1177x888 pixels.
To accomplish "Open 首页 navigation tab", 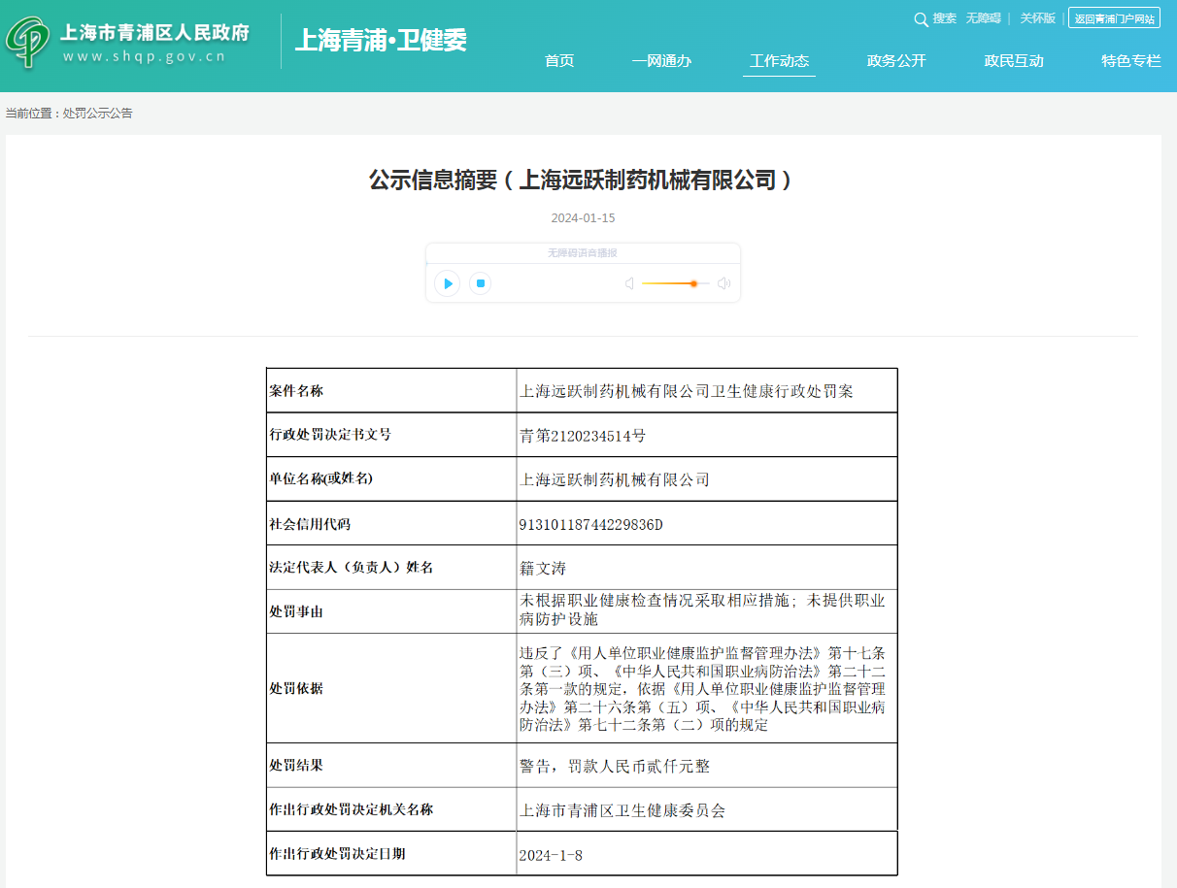I will [559, 60].
